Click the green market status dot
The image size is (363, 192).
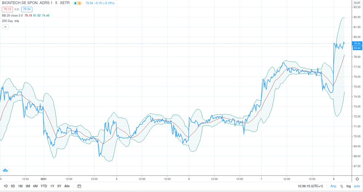(75, 3)
